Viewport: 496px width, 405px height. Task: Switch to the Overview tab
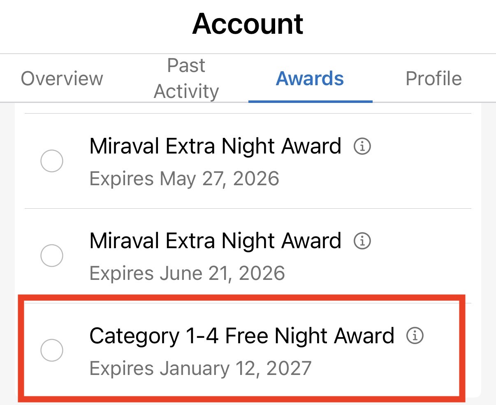[62, 78]
